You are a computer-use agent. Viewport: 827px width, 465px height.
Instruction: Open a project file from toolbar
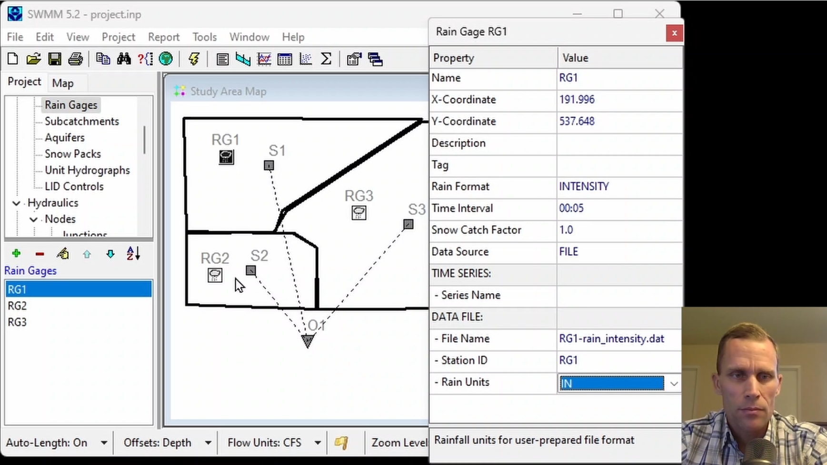(x=33, y=59)
